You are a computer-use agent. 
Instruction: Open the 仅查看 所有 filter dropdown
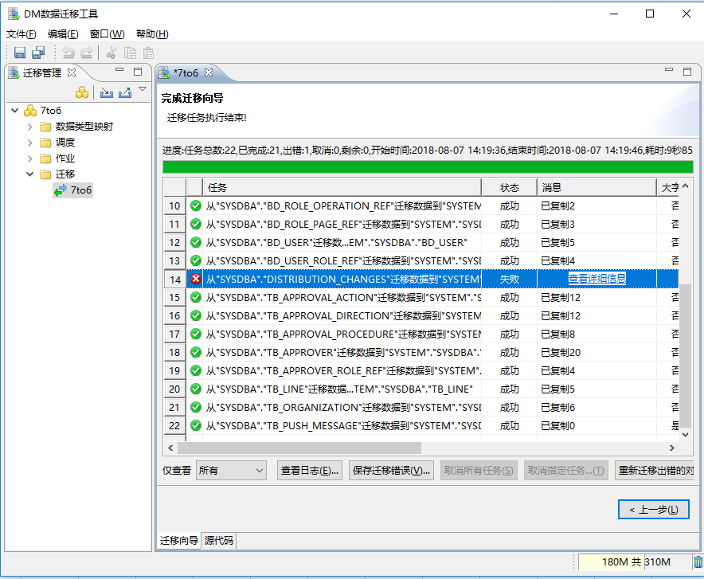(x=231, y=471)
